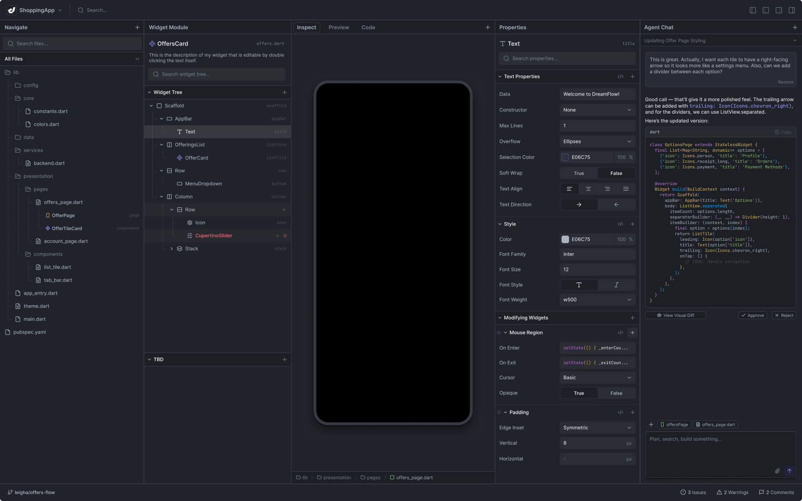Image resolution: width=802 pixels, height=501 pixels.
Task: View 3 Issues in status bar
Action: coord(693,492)
